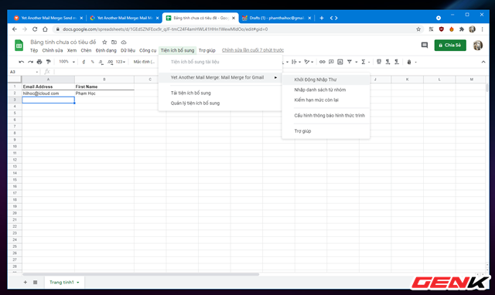
Task: Select the Email Address header cell
Action: pos(48,86)
